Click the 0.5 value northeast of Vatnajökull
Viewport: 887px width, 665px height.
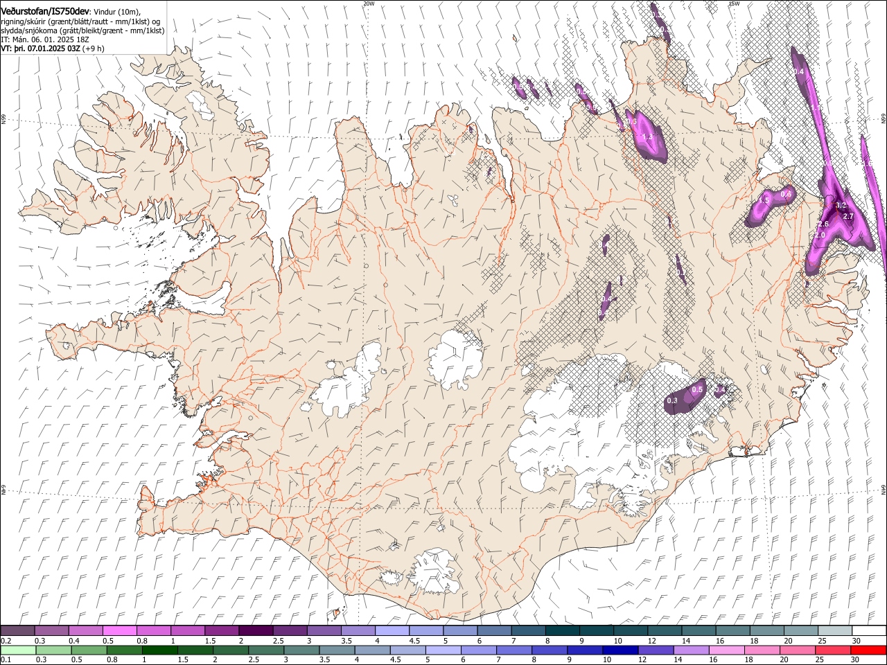click(x=697, y=390)
